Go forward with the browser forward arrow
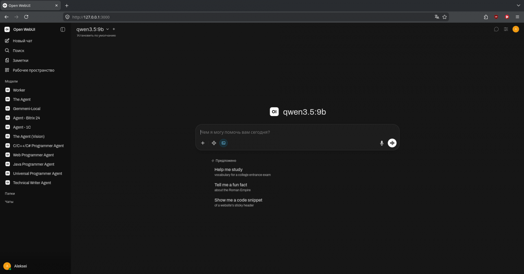 pyautogui.click(x=16, y=17)
